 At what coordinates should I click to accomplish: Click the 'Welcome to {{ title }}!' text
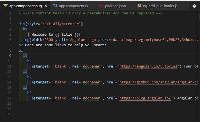(x=56, y=34)
